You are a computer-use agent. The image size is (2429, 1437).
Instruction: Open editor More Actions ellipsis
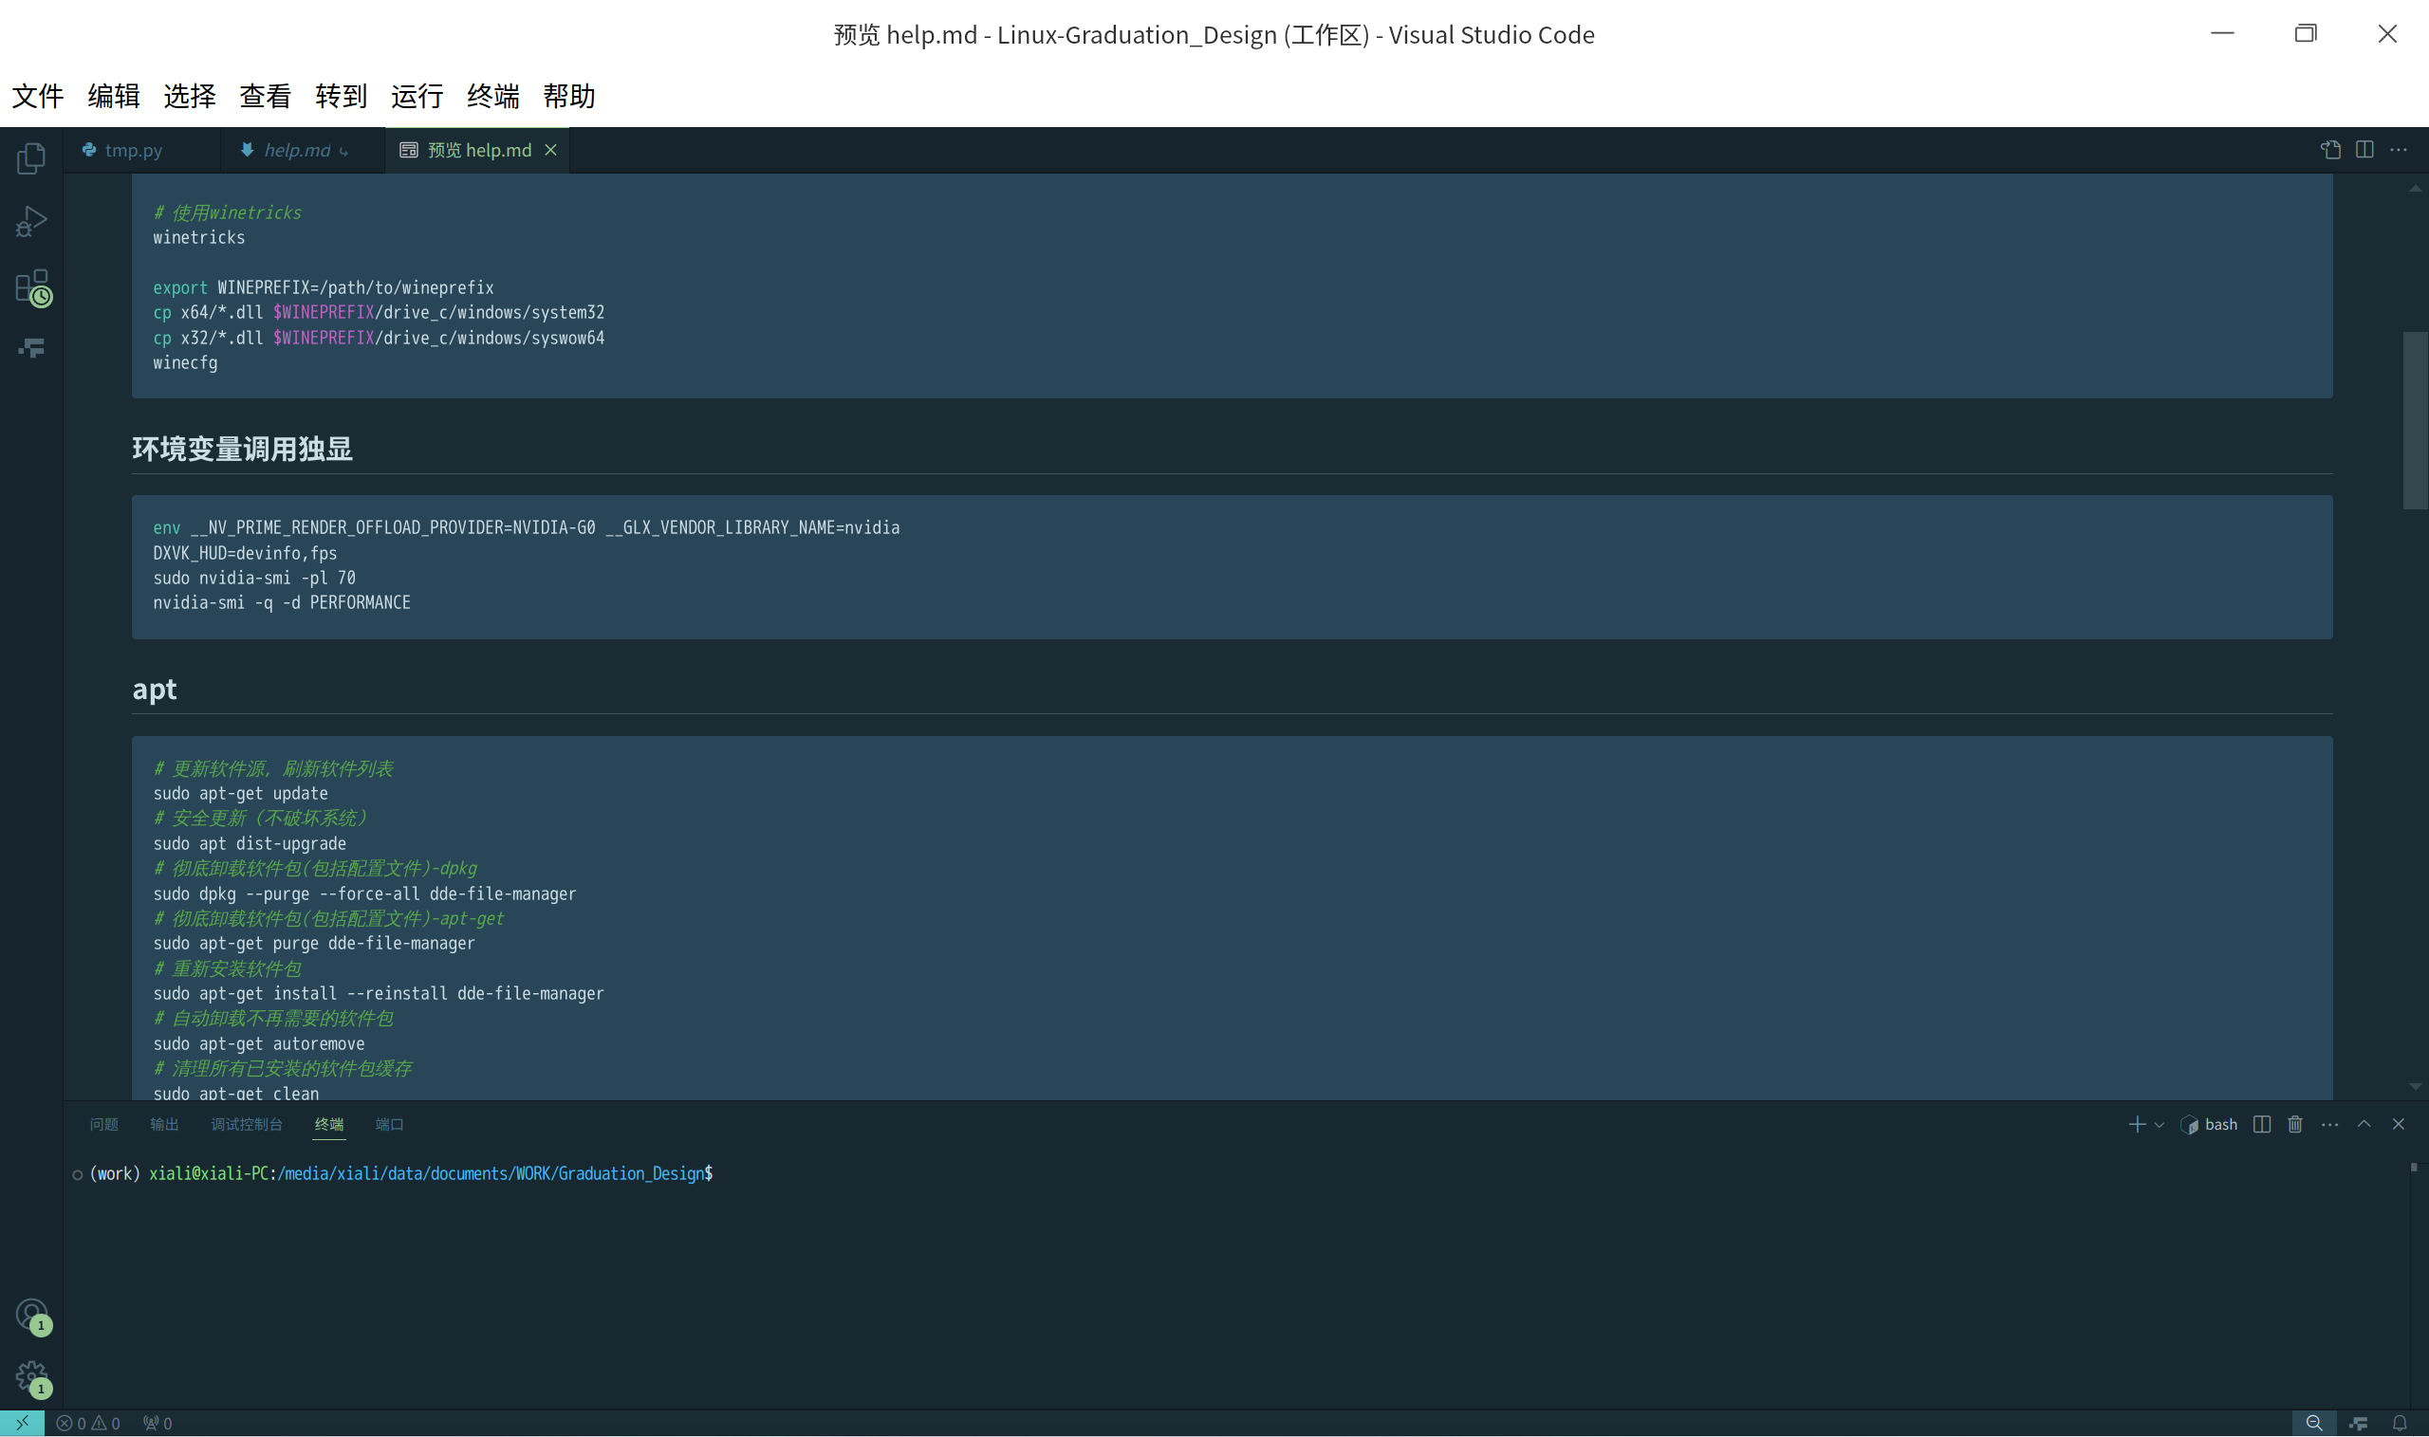coord(2398,150)
